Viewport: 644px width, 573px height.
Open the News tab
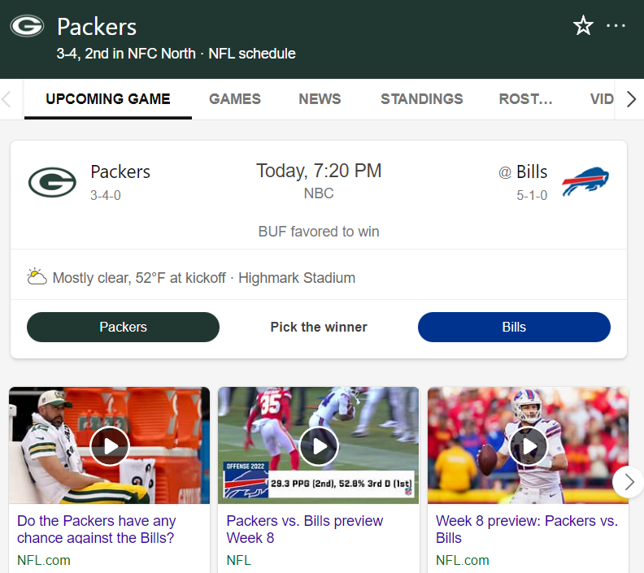pyautogui.click(x=320, y=99)
